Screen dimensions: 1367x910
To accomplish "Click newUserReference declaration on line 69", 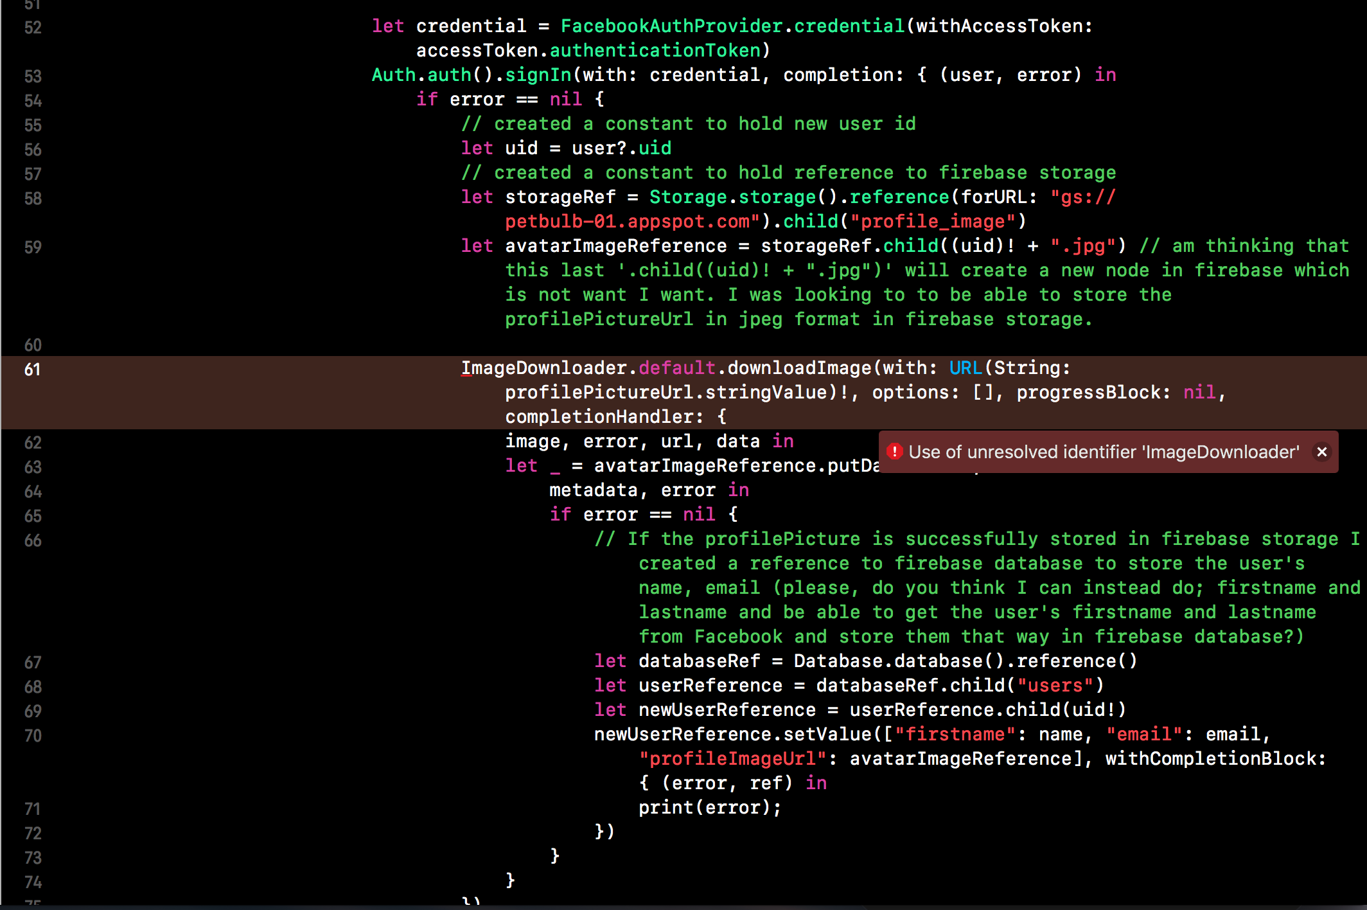I will (727, 709).
